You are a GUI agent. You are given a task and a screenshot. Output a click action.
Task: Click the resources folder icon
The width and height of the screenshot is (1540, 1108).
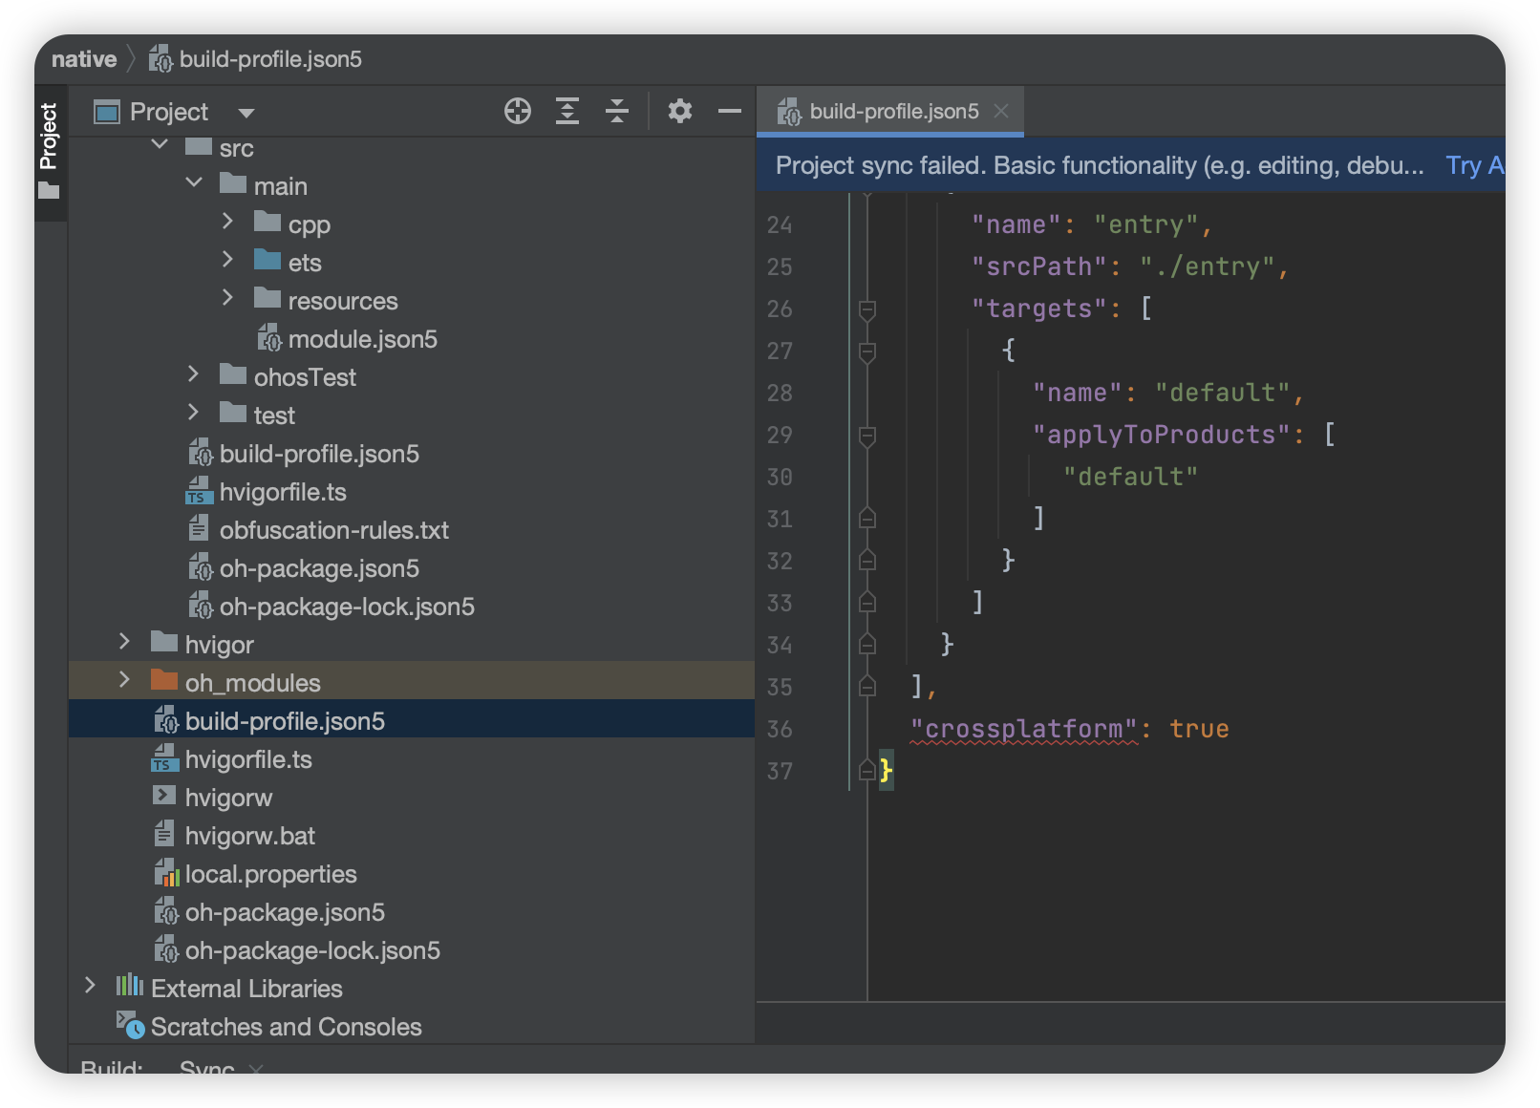(267, 298)
